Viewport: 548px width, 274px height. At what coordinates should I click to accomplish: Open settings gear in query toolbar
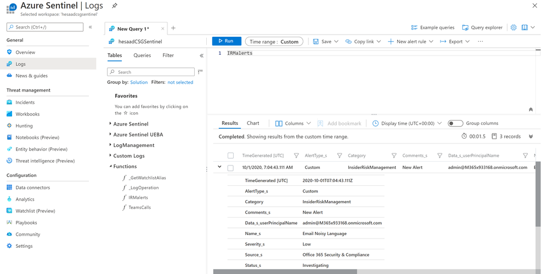513,27
